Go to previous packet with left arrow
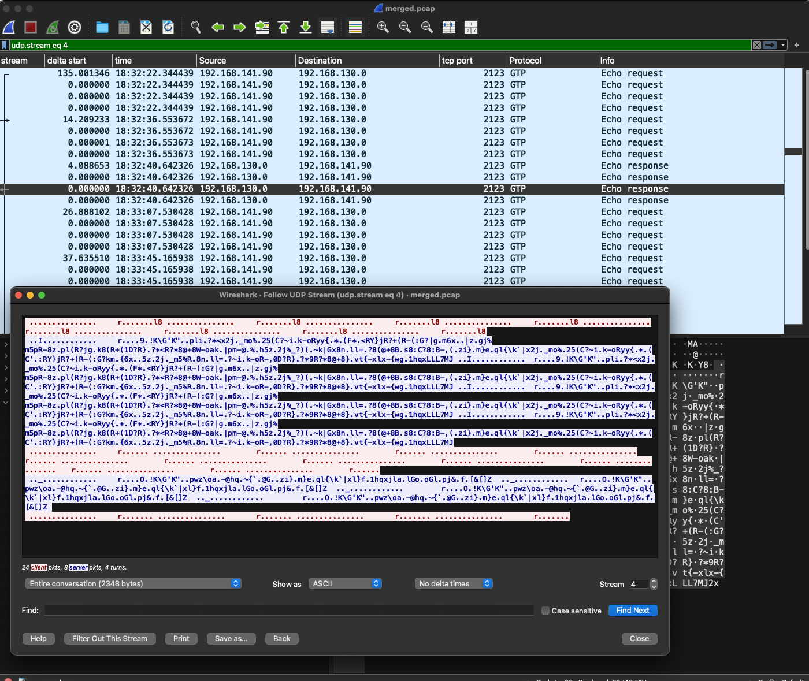The width and height of the screenshot is (809, 681). click(x=218, y=27)
